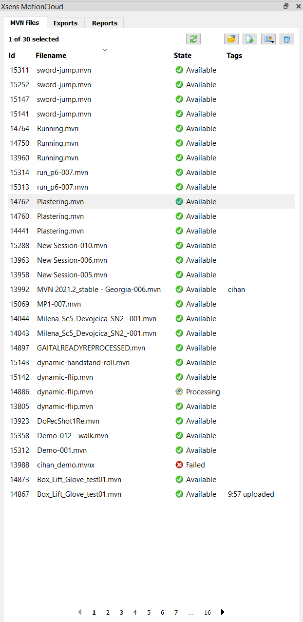Click the cihan tag on Georgia-006 file
303x622 pixels.
pos(236,289)
